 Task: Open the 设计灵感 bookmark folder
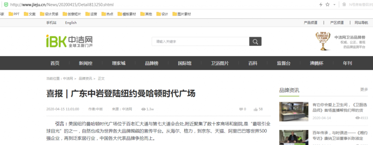click(x=49, y=14)
